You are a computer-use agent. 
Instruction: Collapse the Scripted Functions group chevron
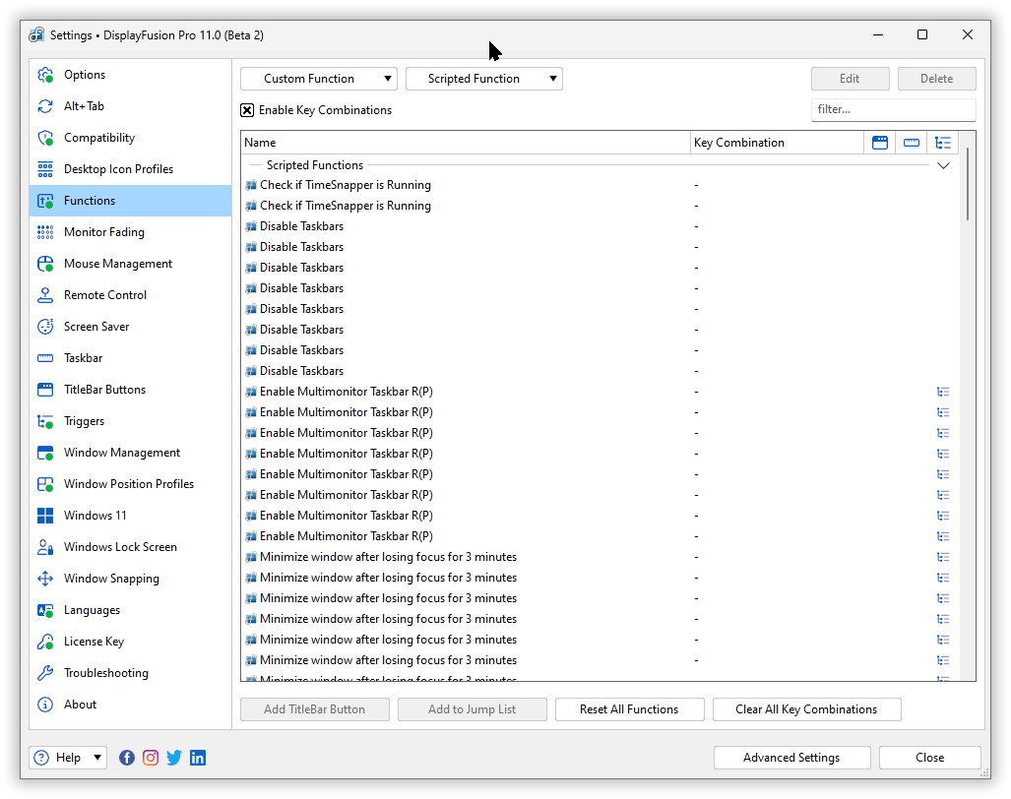point(943,165)
